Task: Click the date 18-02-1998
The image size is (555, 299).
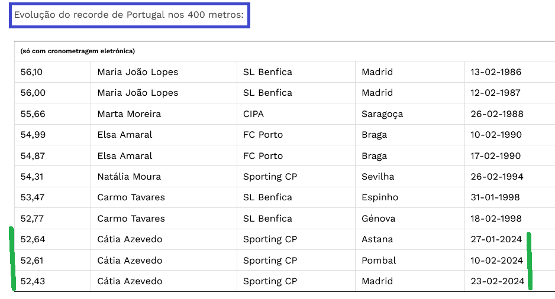Action: pyautogui.click(x=496, y=219)
